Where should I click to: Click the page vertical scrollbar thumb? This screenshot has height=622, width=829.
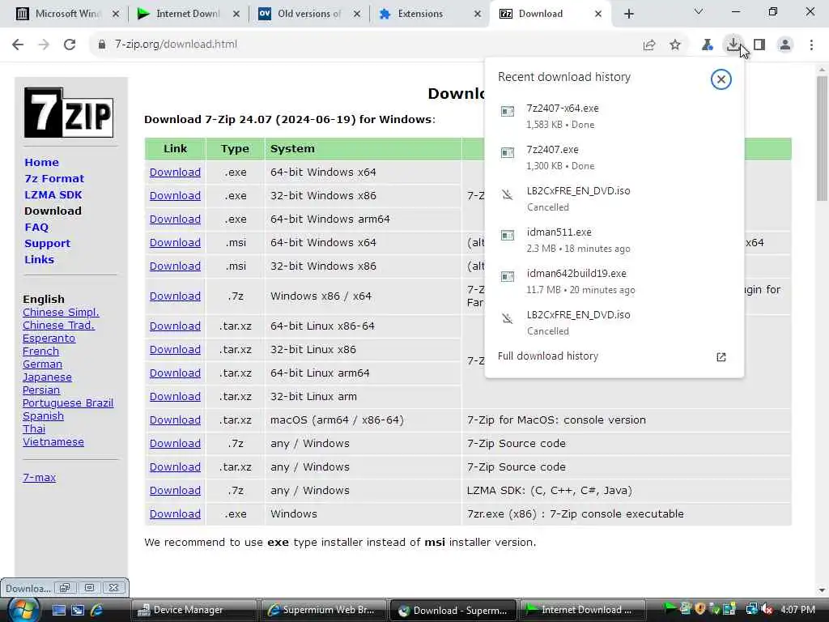click(x=822, y=138)
